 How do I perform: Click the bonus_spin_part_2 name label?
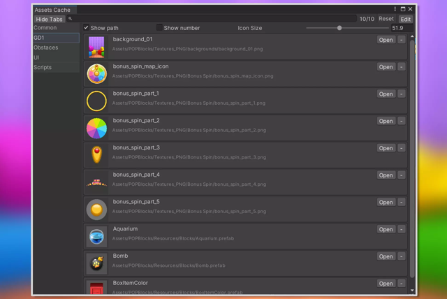pos(136,120)
